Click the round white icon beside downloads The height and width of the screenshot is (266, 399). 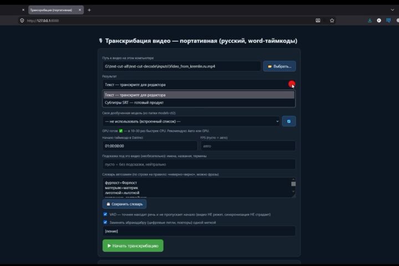(x=379, y=21)
